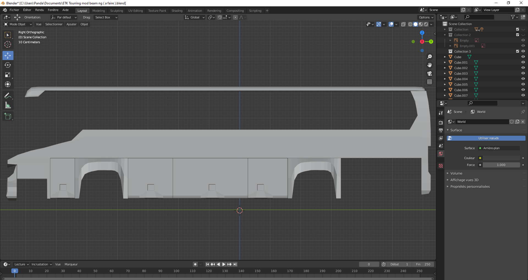528x280 pixels.
Task: Open Render properties tab icon
Action: [x=441, y=123]
